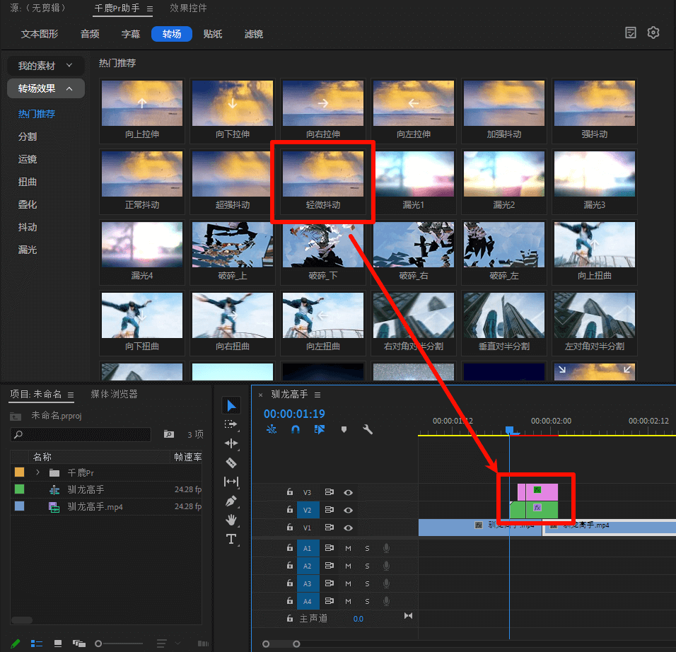This screenshot has width=676, height=652.
Task: Open timeline display settings wrench
Action: [368, 429]
